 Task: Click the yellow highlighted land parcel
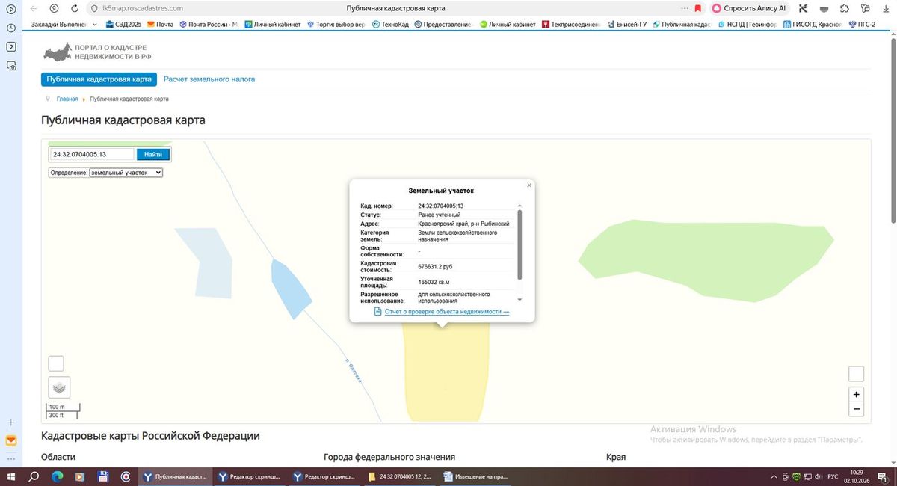tap(446, 374)
